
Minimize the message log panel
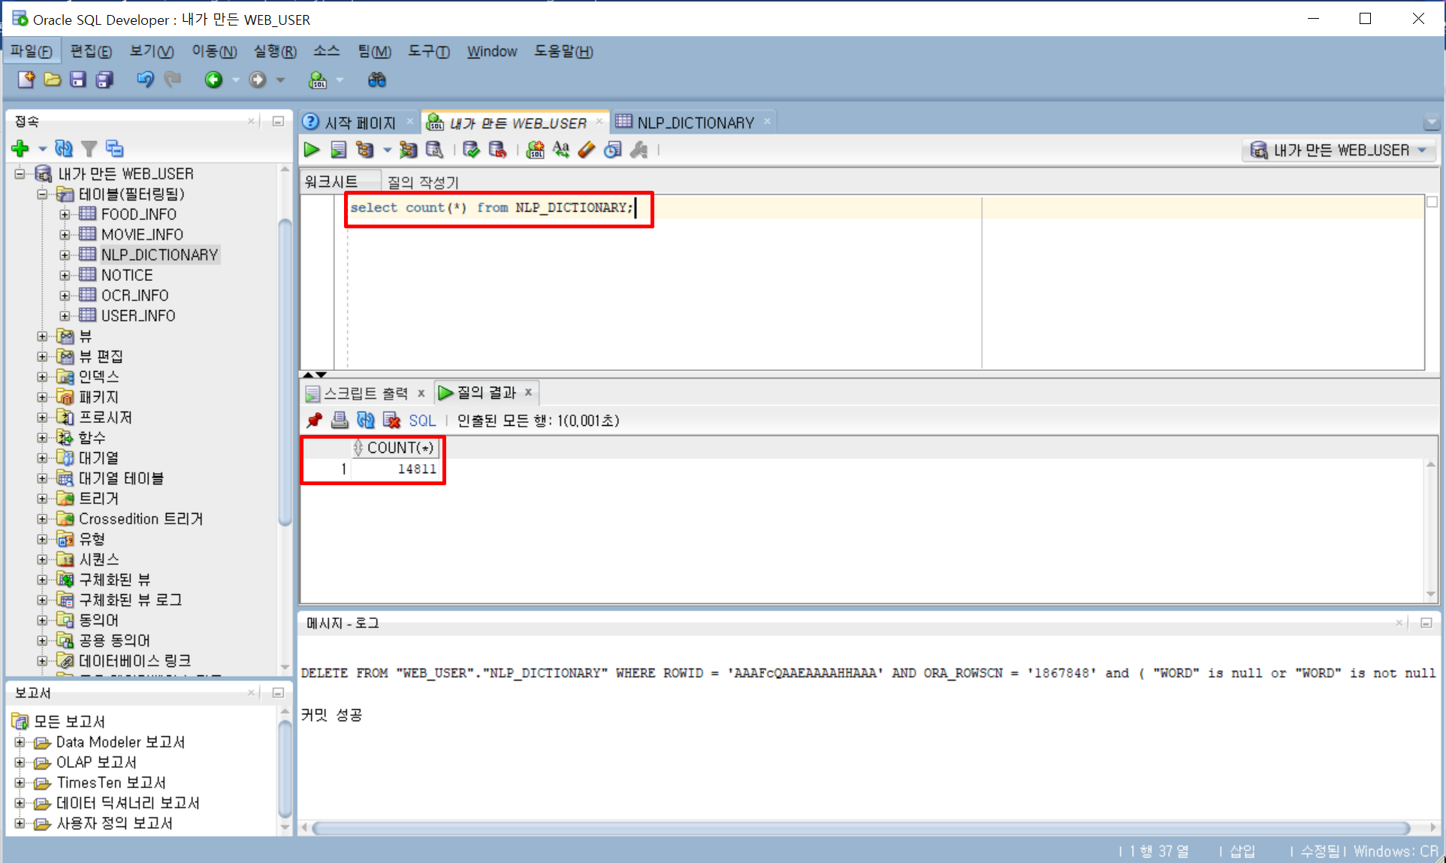tap(1426, 623)
